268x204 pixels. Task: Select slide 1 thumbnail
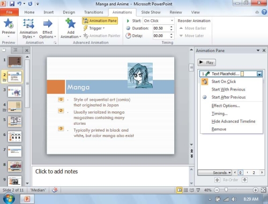point(14,62)
